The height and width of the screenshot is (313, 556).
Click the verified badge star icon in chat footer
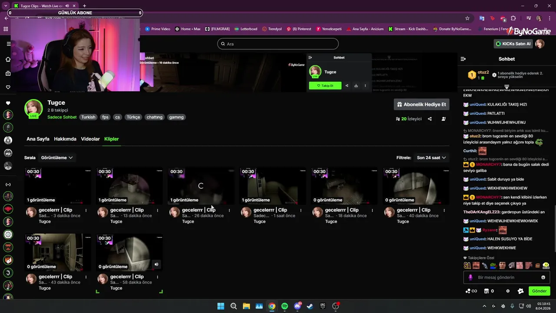tap(520, 291)
